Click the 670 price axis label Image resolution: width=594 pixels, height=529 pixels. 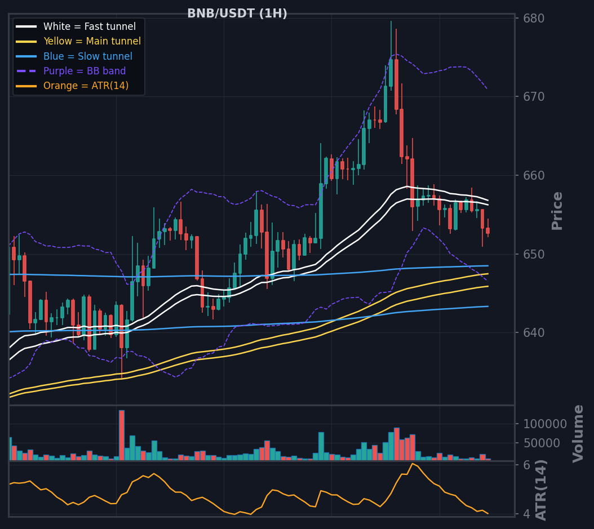(534, 97)
